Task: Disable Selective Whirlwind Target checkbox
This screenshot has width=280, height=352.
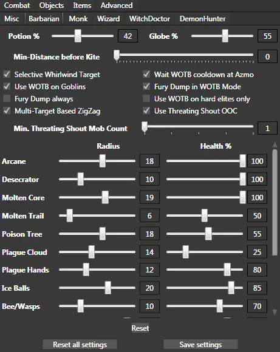Action: 7,74
